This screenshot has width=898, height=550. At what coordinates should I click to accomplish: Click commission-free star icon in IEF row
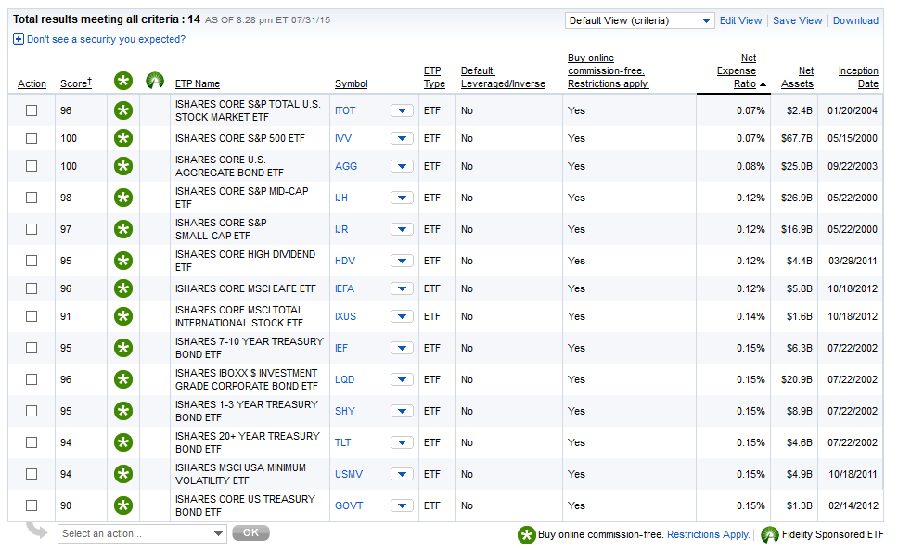tap(123, 348)
